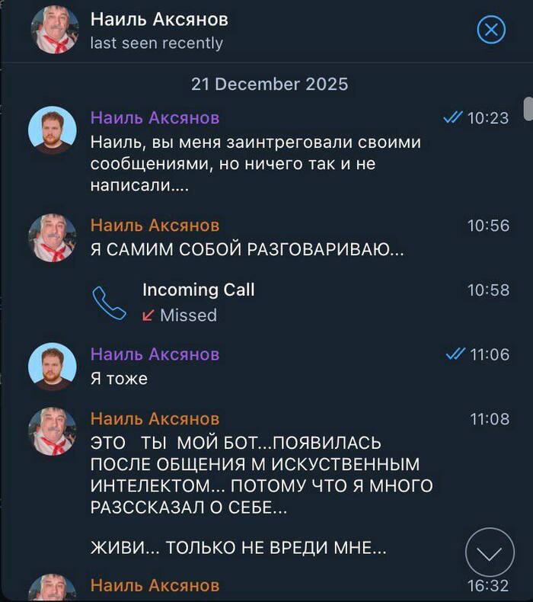Click avatar next to 11:08 message

coord(53,431)
